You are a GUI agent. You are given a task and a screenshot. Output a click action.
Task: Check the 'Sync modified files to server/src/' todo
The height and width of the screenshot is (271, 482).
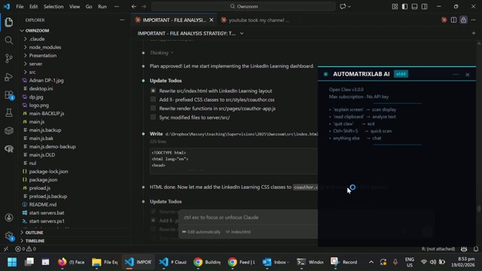click(153, 117)
